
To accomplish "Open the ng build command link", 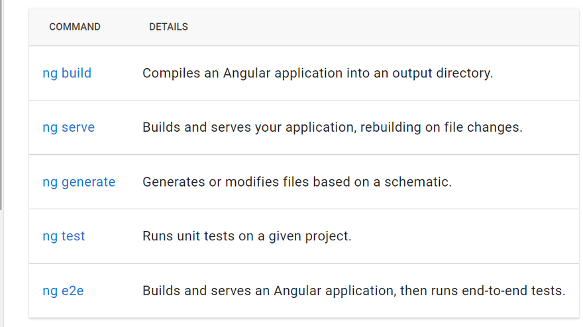I will [67, 73].
